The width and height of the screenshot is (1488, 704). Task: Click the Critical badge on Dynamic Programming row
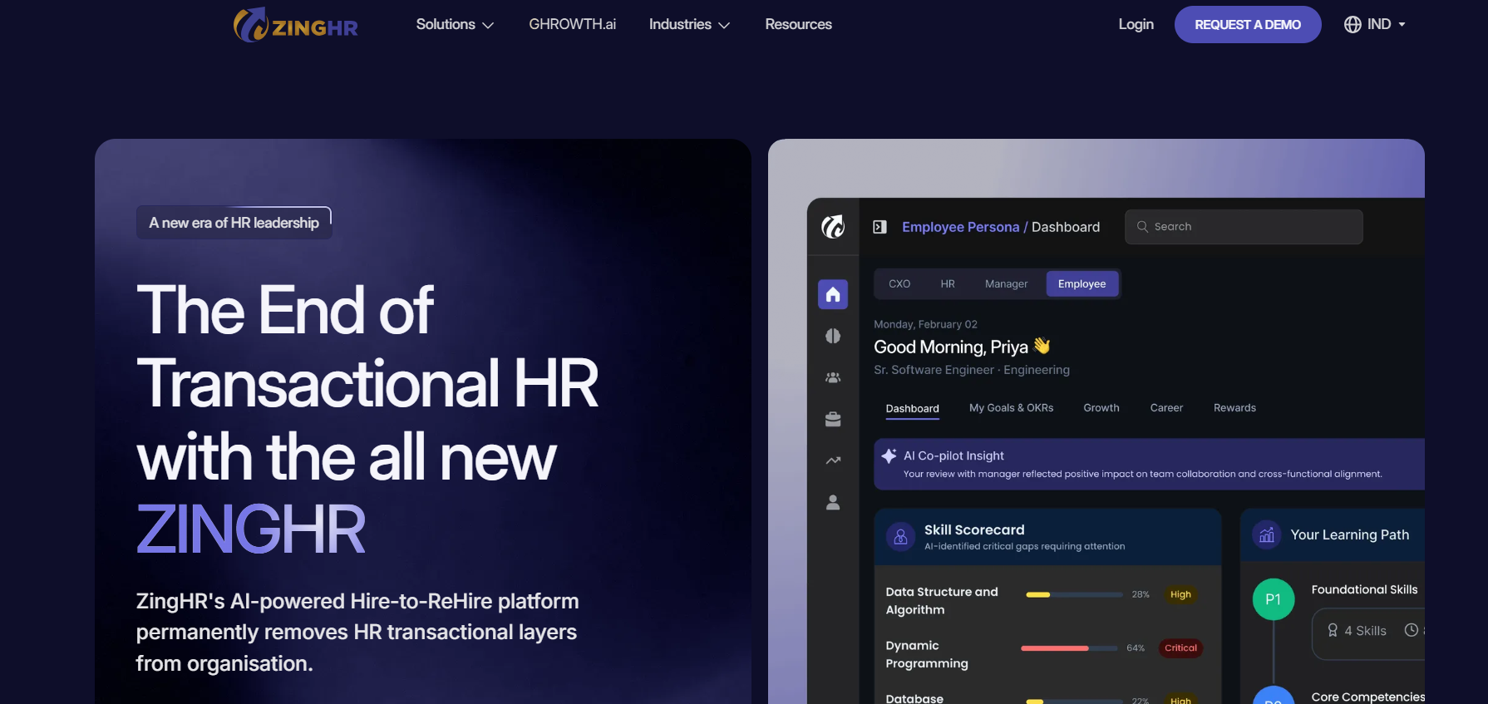pyautogui.click(x=1180, y=648)
